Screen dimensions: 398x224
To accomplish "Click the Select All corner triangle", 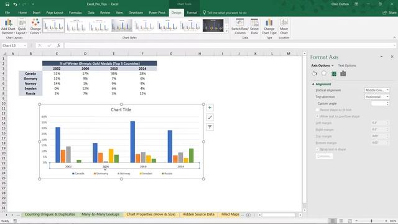I will 4,54.
